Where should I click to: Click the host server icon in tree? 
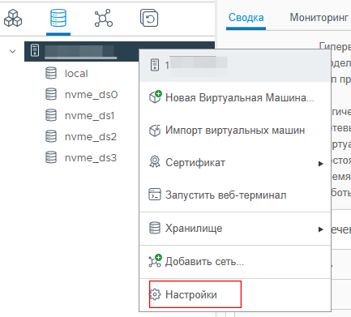pyautogui.click(x=35, y=50)
